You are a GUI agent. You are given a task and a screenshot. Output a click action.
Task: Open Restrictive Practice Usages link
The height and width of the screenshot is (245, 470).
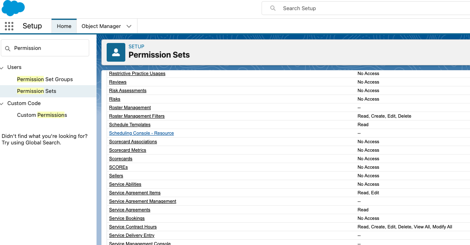pos(137,73)
